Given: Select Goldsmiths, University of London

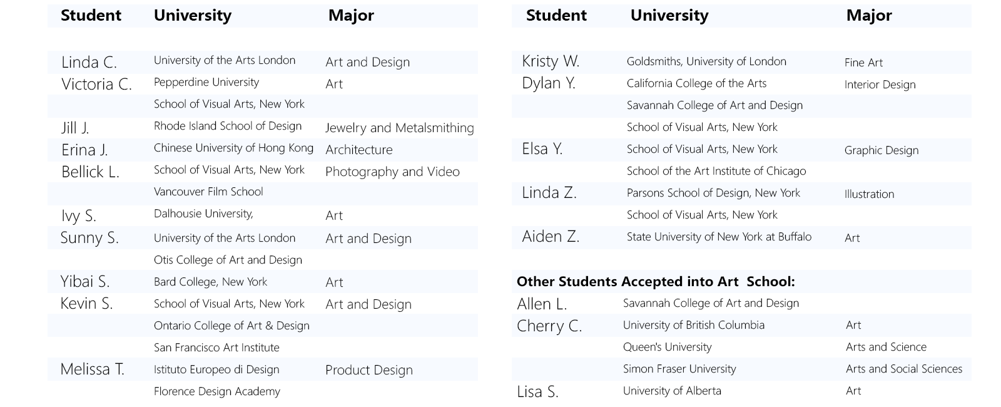Looking at the screenshot, I should (706, 61).
